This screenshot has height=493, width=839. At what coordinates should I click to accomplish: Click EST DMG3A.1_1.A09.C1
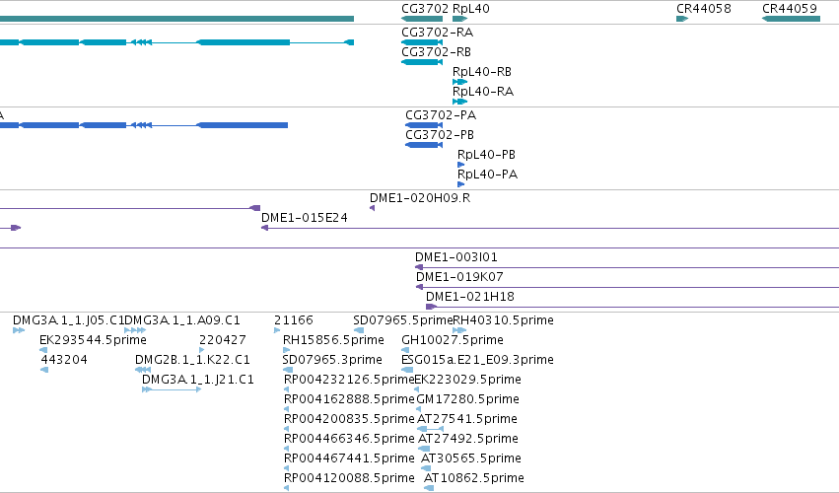[x=135, y=330]
